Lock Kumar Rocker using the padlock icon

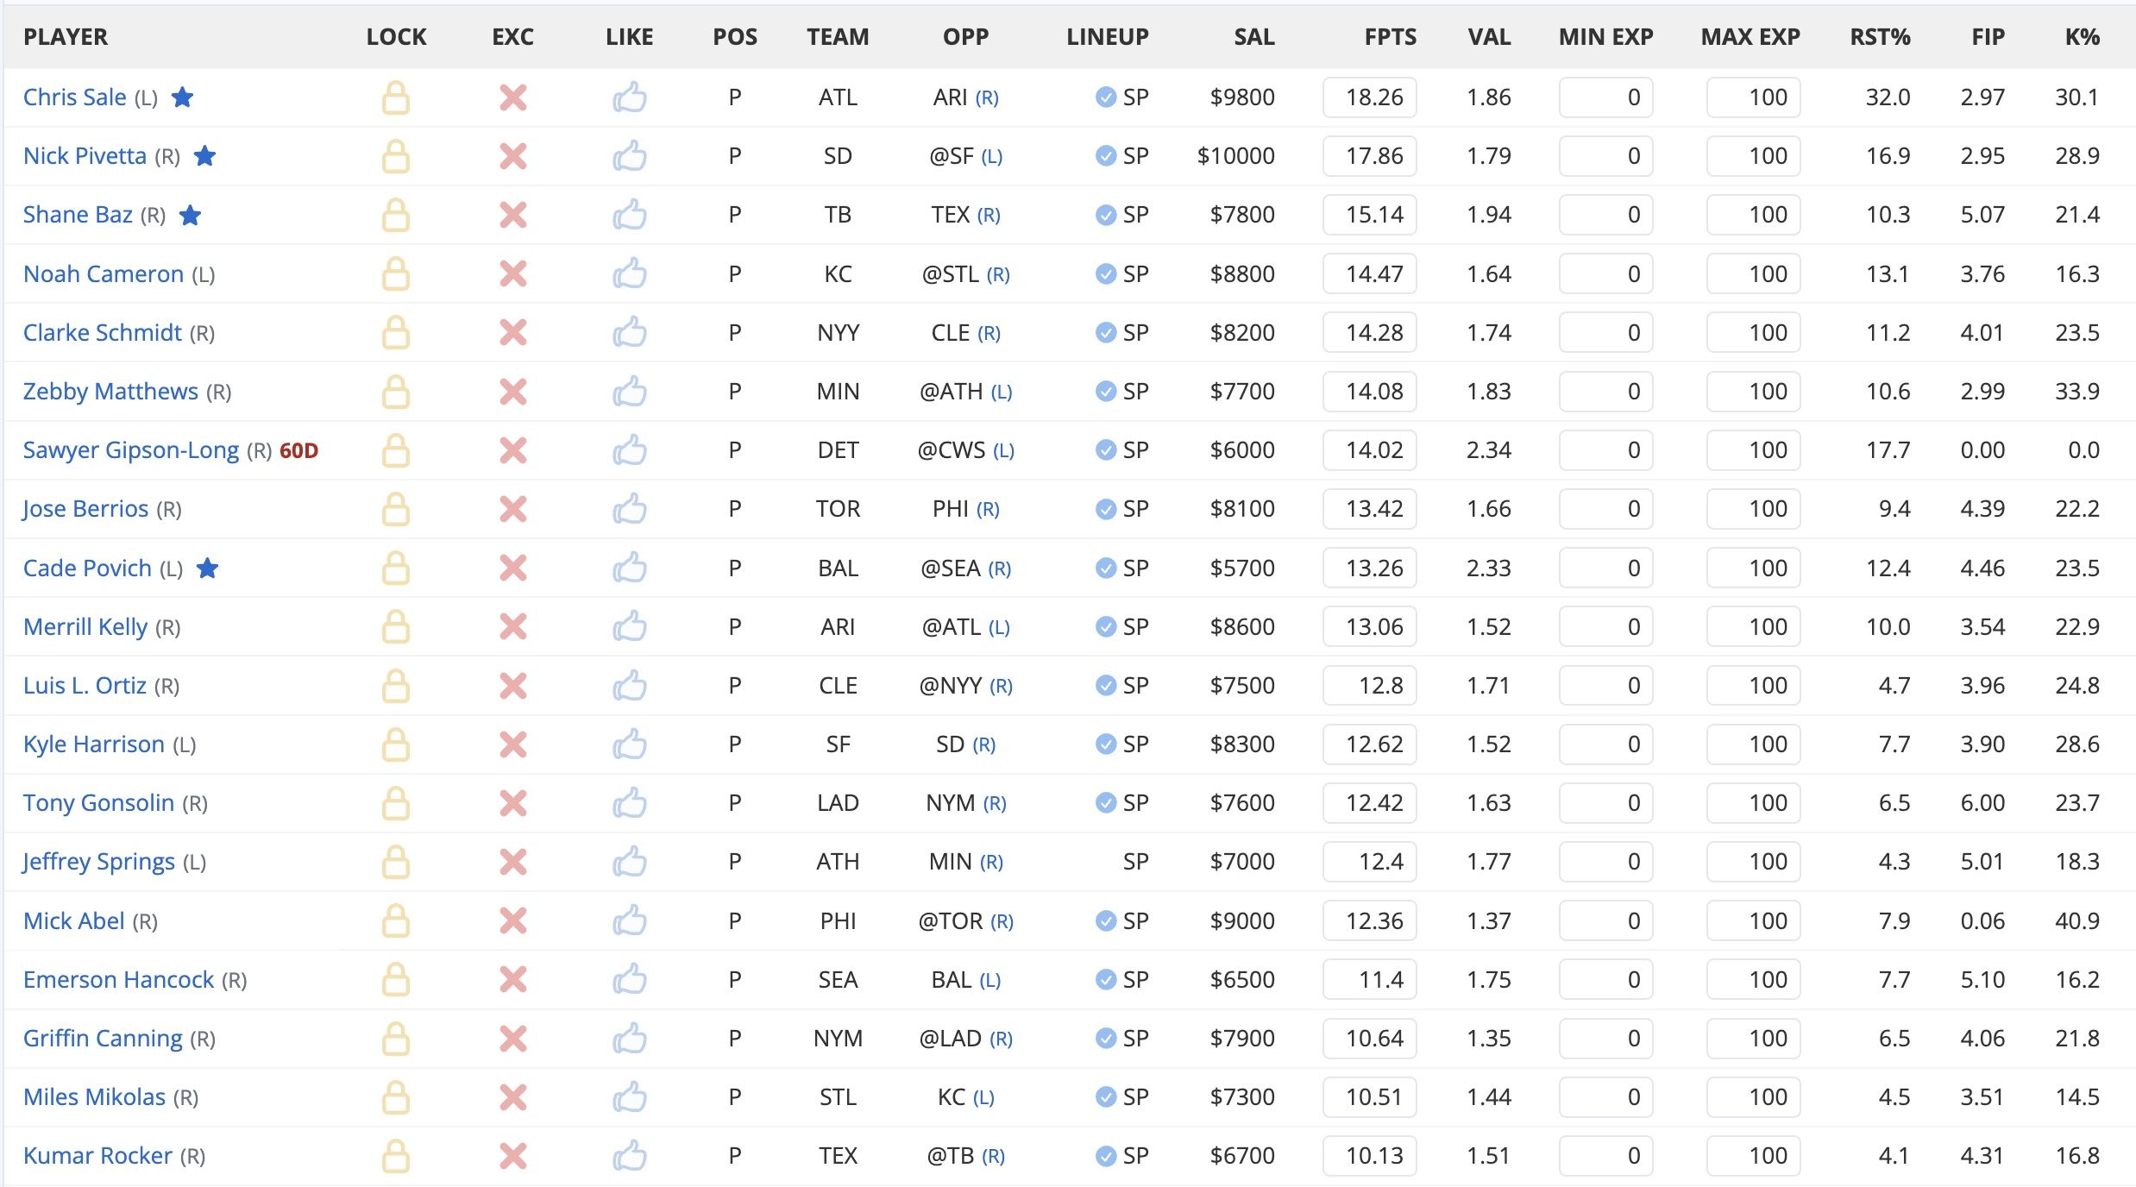click(396, 1156)
